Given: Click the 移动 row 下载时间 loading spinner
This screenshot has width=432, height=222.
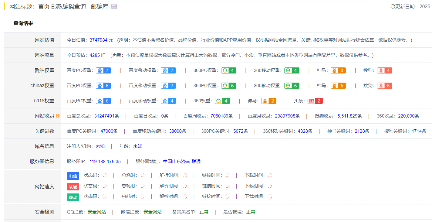Looking at the screenshot, I should (x=270, y=196).
